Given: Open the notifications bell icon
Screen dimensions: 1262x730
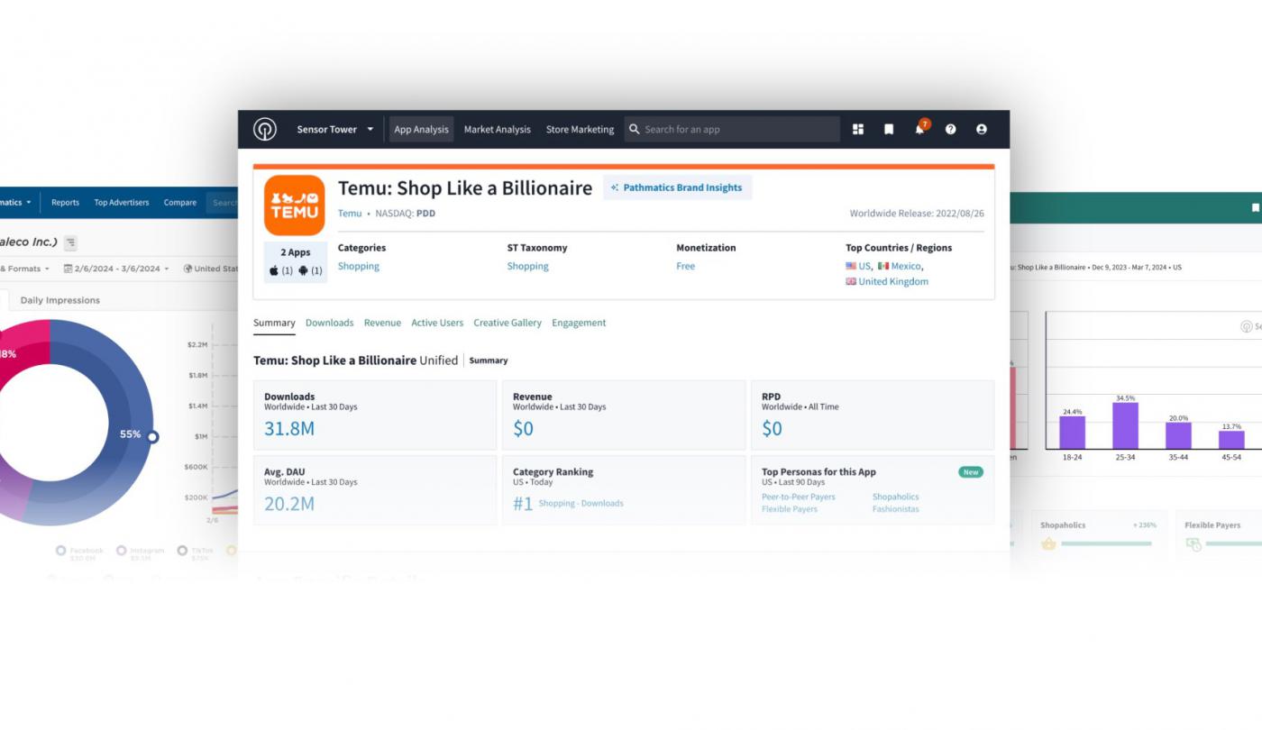Looking at the screenshot, I should [919, 130].
